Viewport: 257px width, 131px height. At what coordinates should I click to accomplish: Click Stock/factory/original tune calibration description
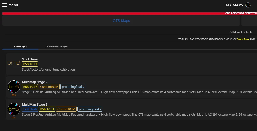click(48, 70)
